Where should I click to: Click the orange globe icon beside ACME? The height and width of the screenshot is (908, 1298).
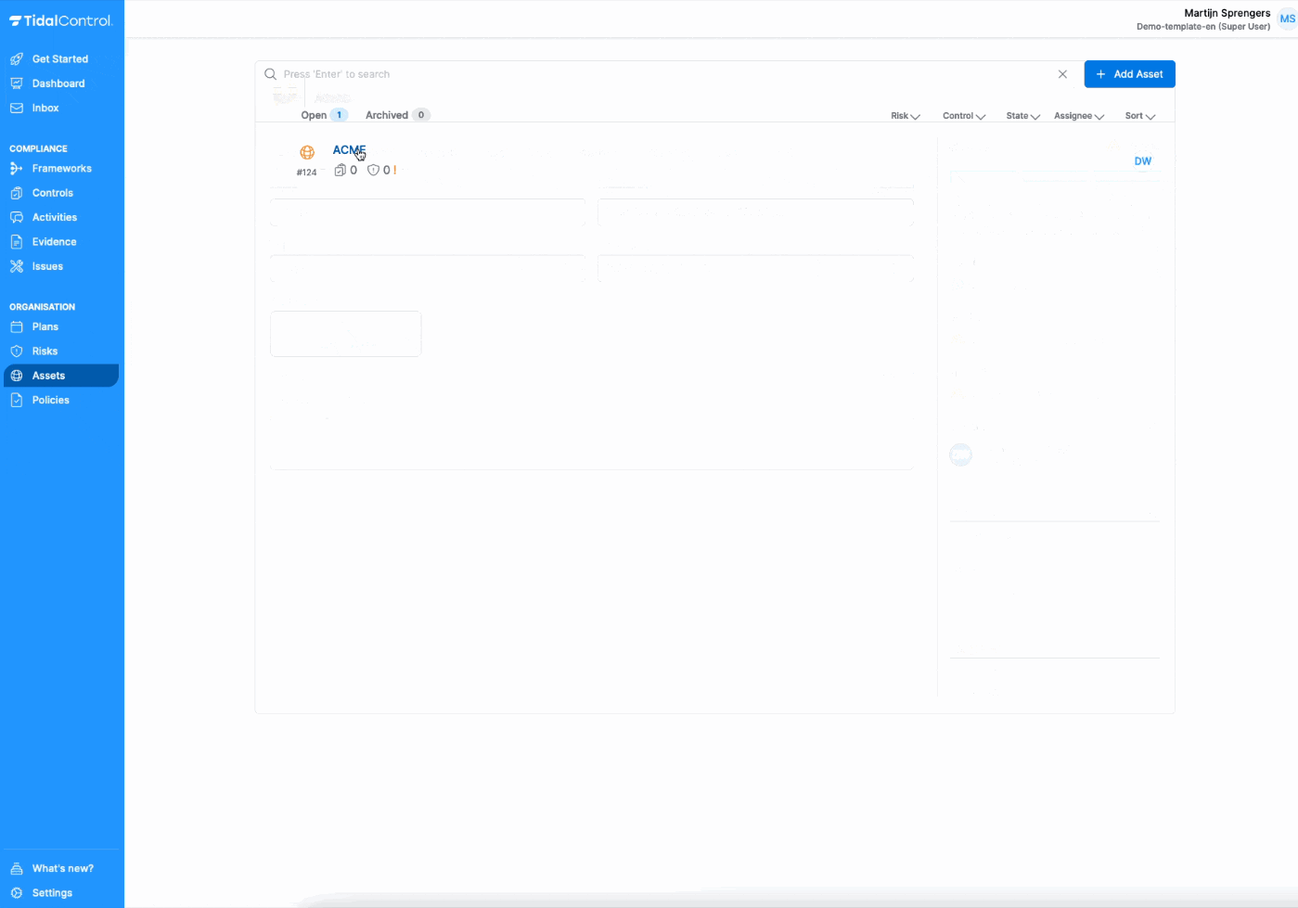306,153
